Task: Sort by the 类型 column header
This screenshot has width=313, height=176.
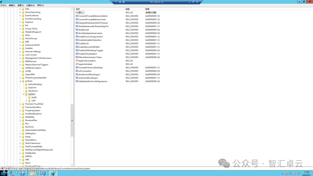Action: (134, 9)
